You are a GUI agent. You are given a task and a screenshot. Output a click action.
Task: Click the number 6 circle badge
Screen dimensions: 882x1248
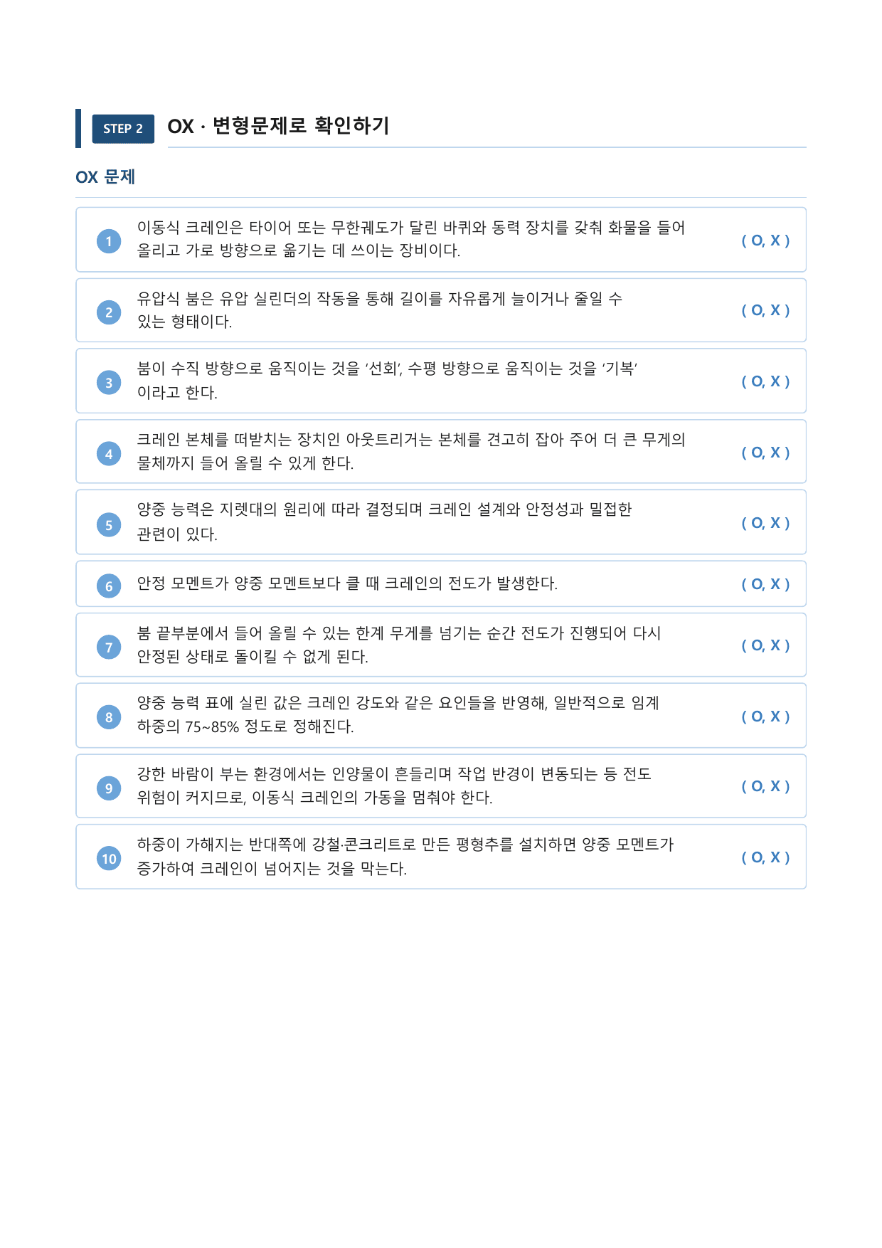pyautogui.click(x=109, y=586)
